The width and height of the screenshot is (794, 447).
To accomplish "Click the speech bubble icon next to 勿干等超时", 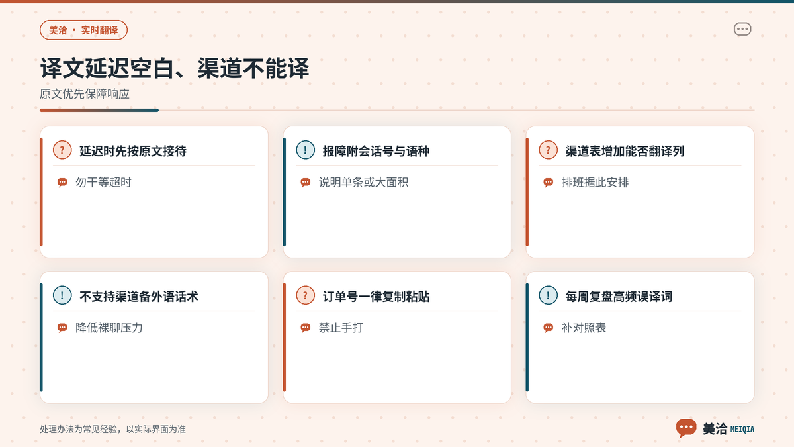I will (62, 182).
